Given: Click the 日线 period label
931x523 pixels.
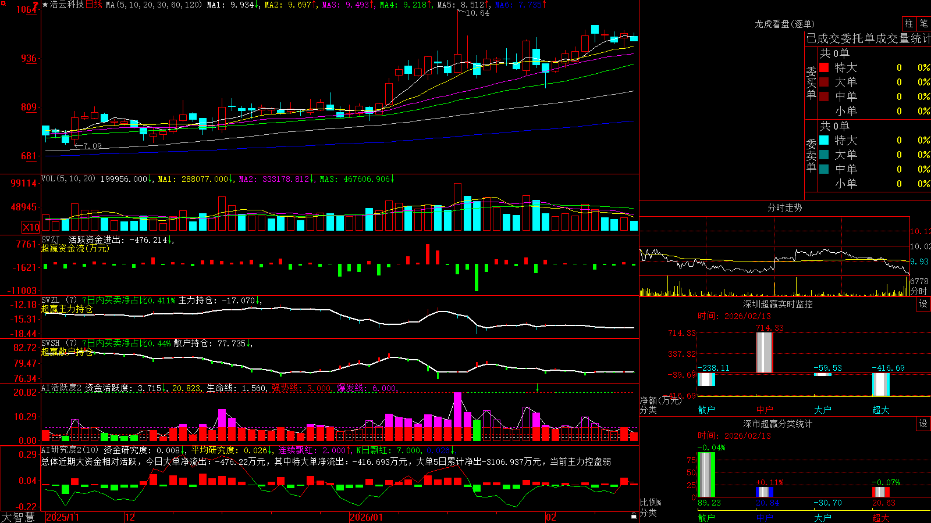Looking at the screenshot, I should 94,5.
